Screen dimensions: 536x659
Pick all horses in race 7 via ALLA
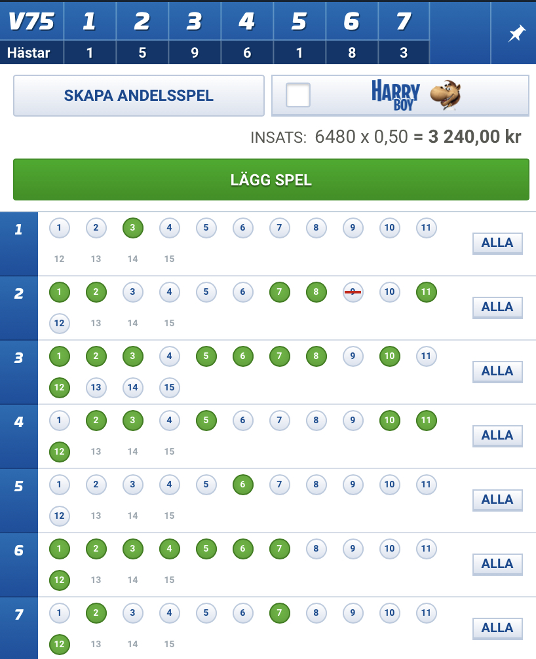[497, 628]
